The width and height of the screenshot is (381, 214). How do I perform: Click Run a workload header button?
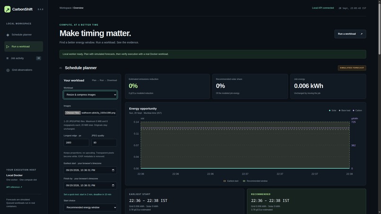(x=350, y=34)
